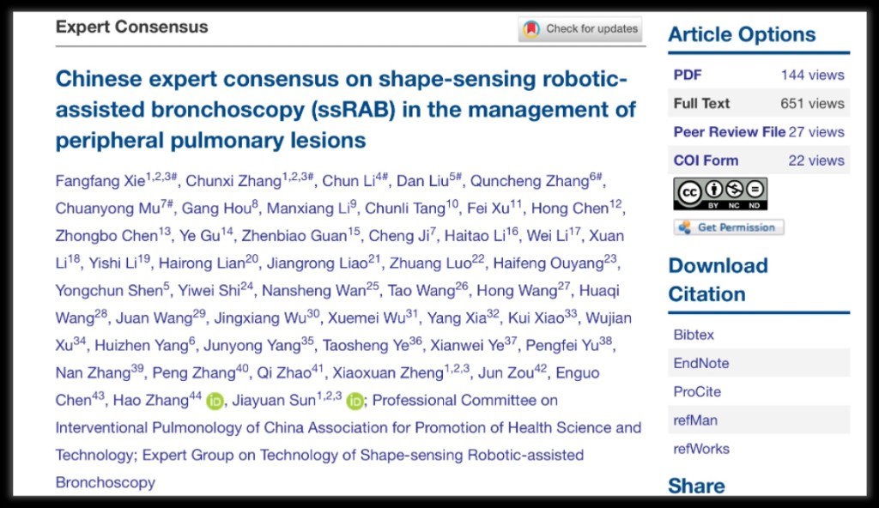Click author name Hao Zhang

[x=151, y=401]
